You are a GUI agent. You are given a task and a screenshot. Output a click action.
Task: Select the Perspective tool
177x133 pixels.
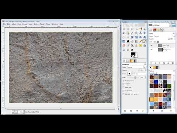pyautogui.click(x=145, y=37)
